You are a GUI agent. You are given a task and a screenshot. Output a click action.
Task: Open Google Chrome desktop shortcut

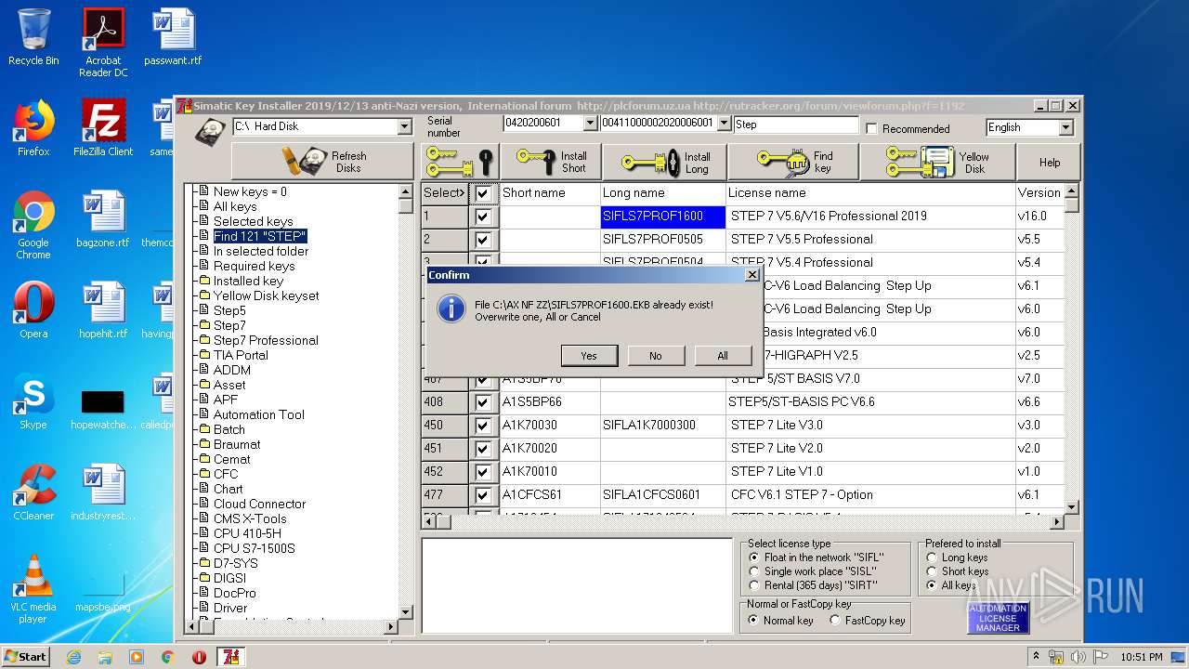coord(33,225)
